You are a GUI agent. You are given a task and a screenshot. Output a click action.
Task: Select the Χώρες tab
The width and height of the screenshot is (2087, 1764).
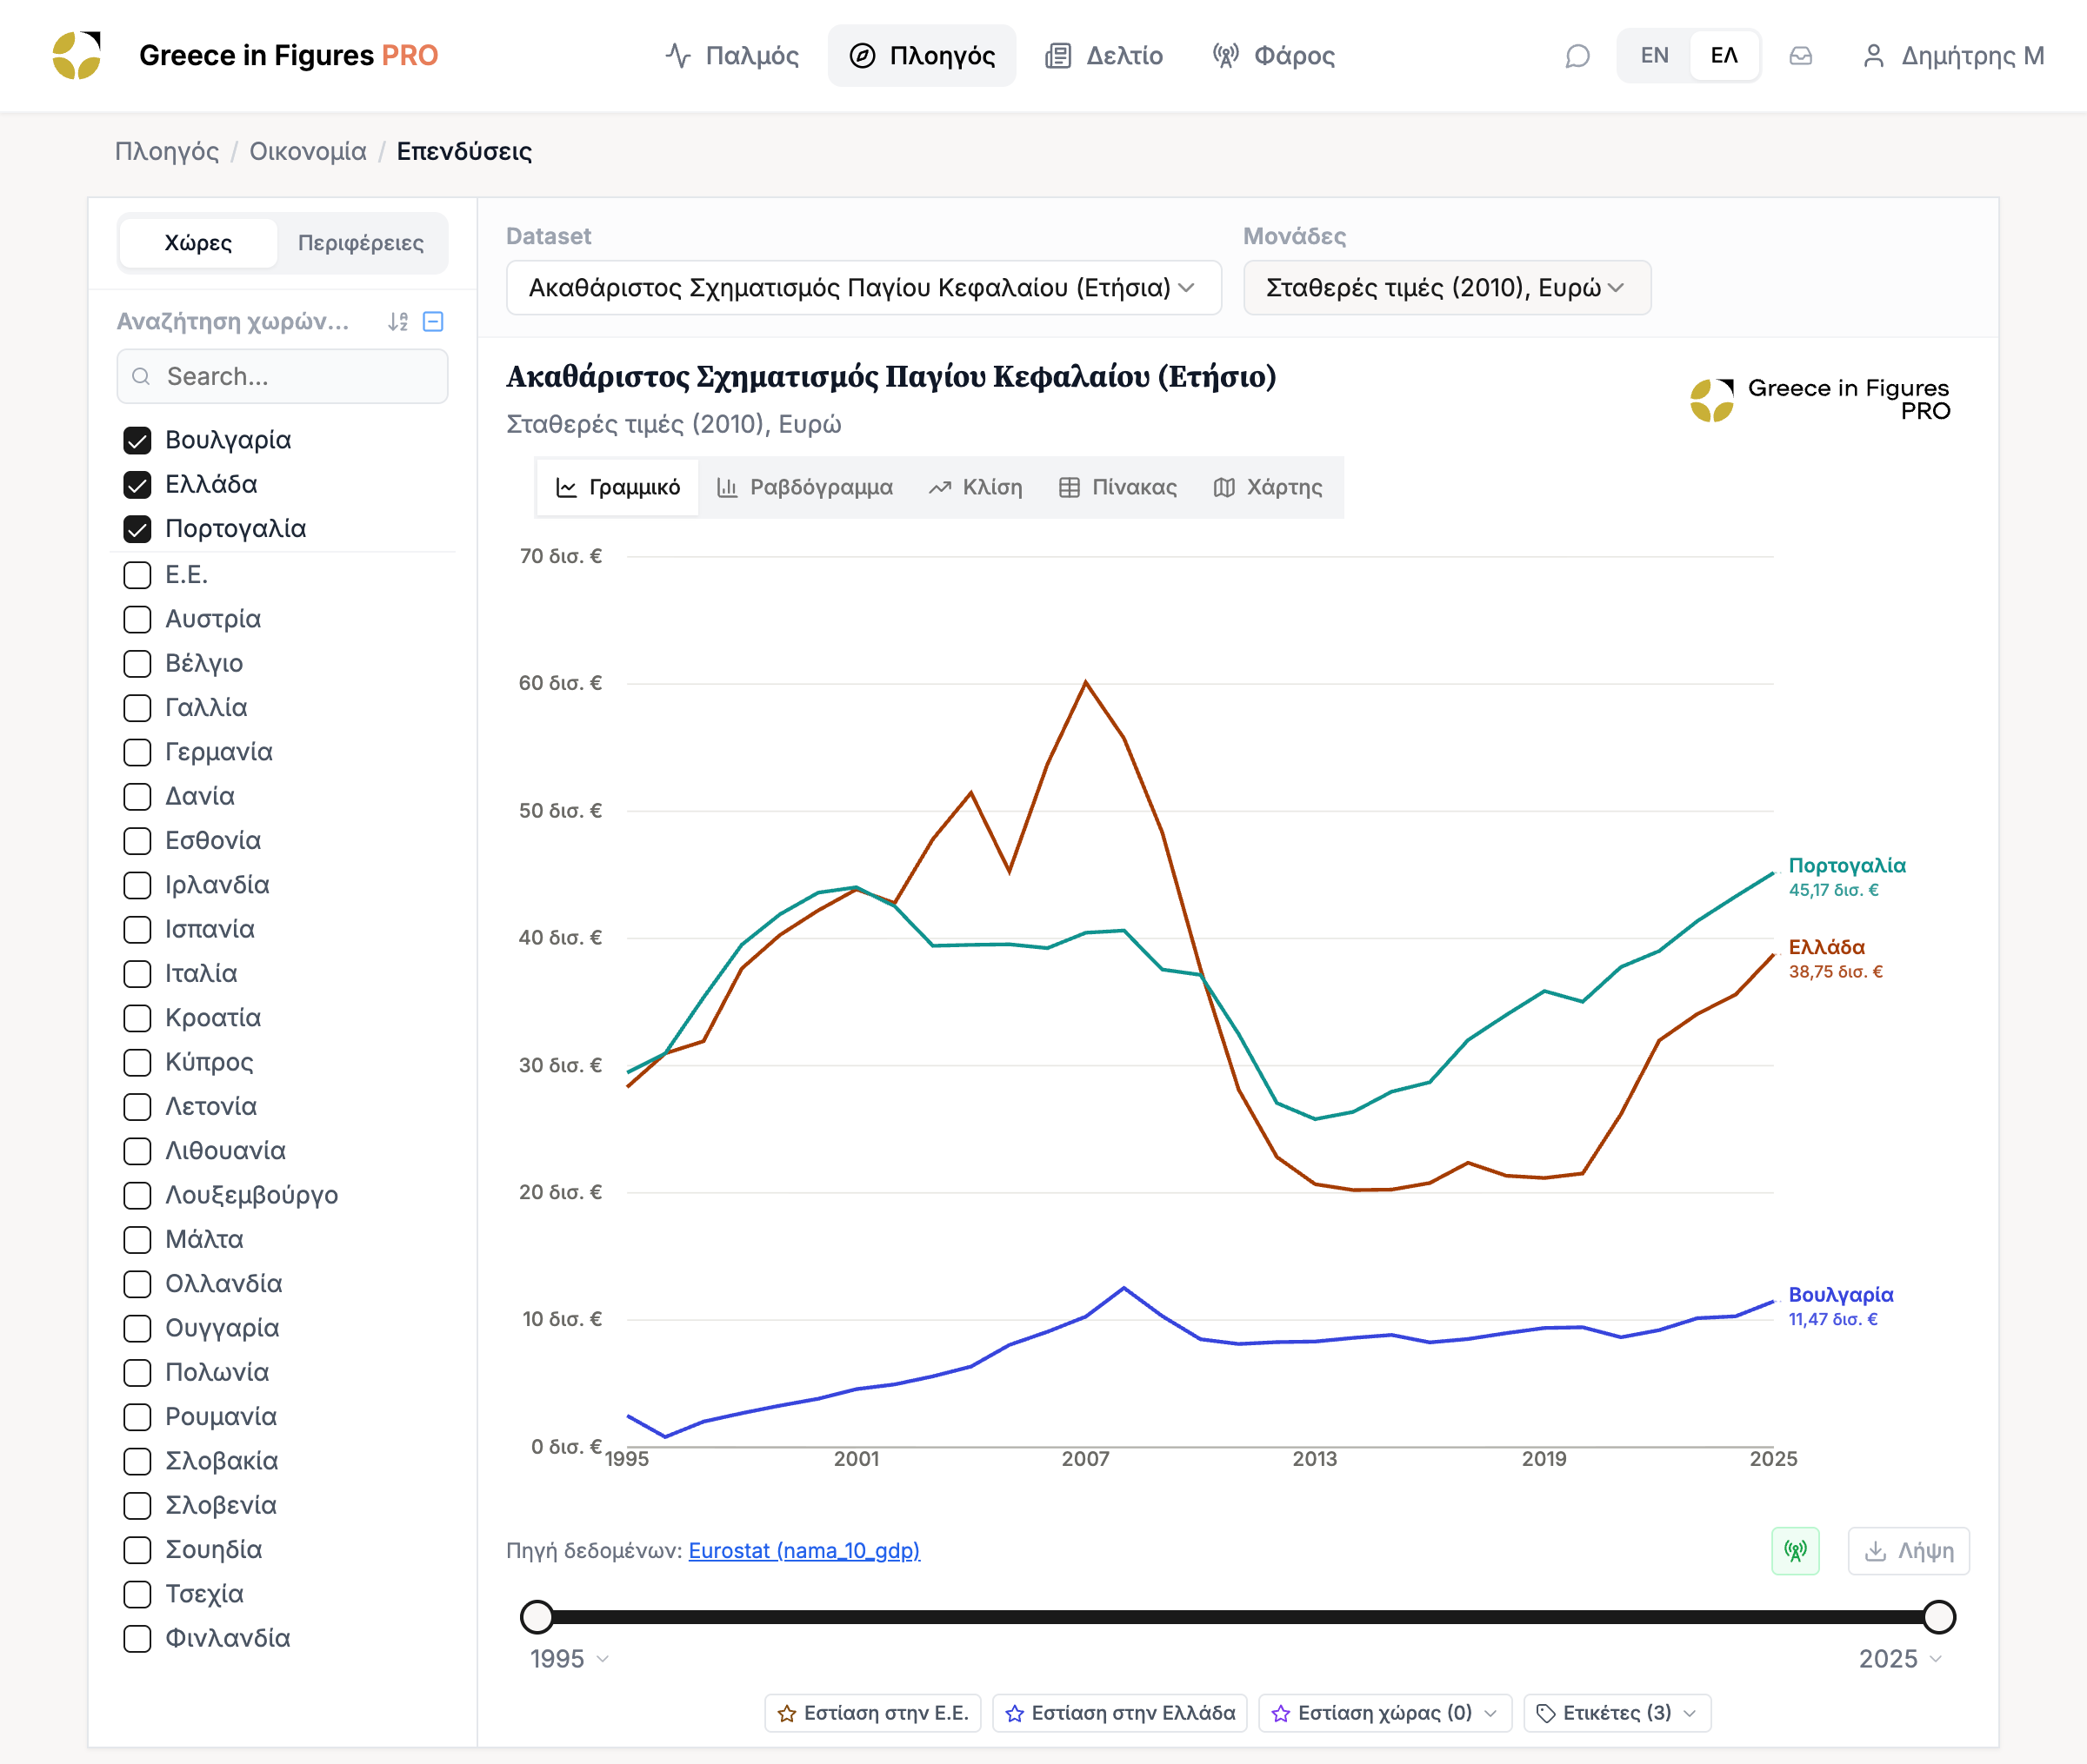[198, 243]
